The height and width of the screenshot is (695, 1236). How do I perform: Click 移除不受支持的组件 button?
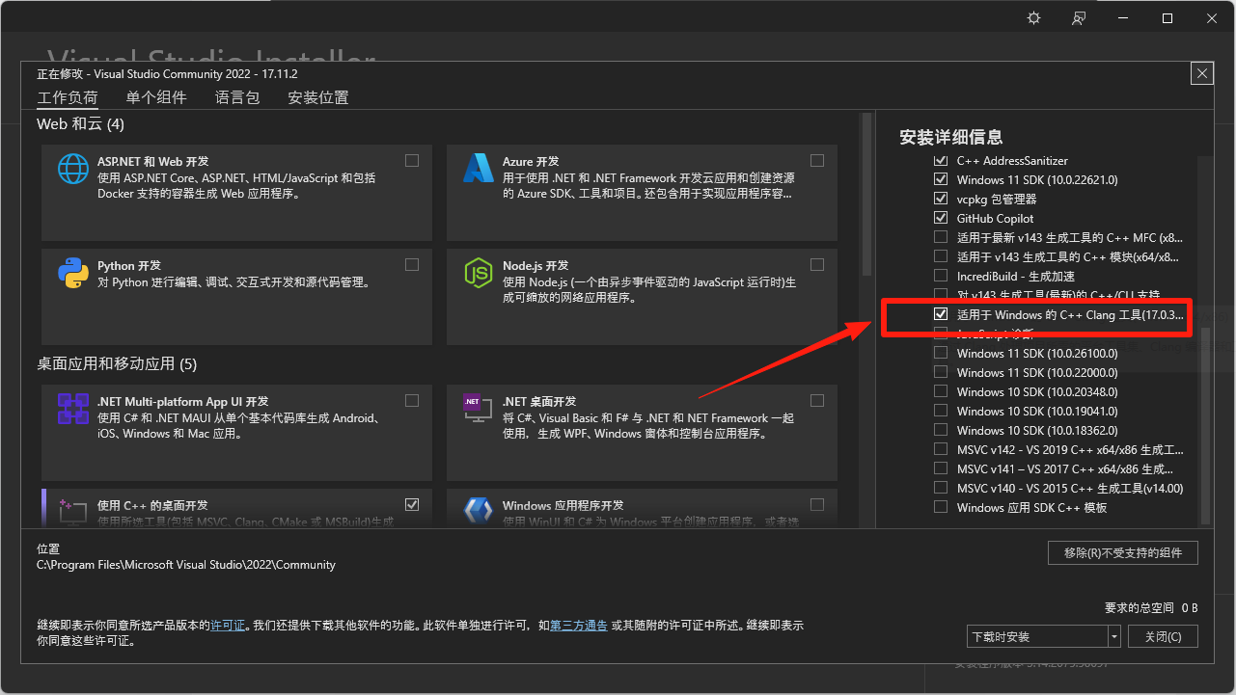coord(1122,552)
